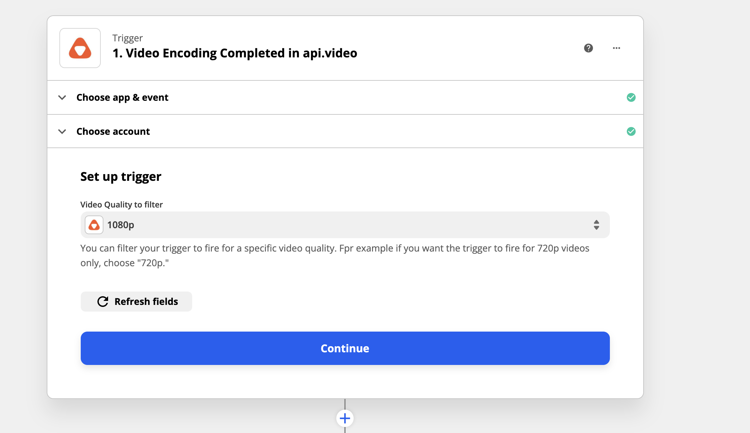Click the up-down arrows on the quality selector
Image resolution: width=750 pixels, height=433 pixels.
tap(596, 225)
